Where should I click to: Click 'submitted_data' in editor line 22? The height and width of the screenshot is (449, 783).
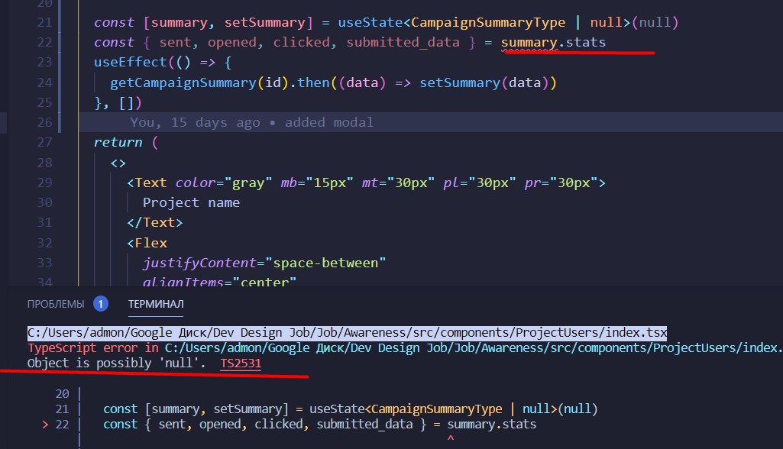coord(403,43)
